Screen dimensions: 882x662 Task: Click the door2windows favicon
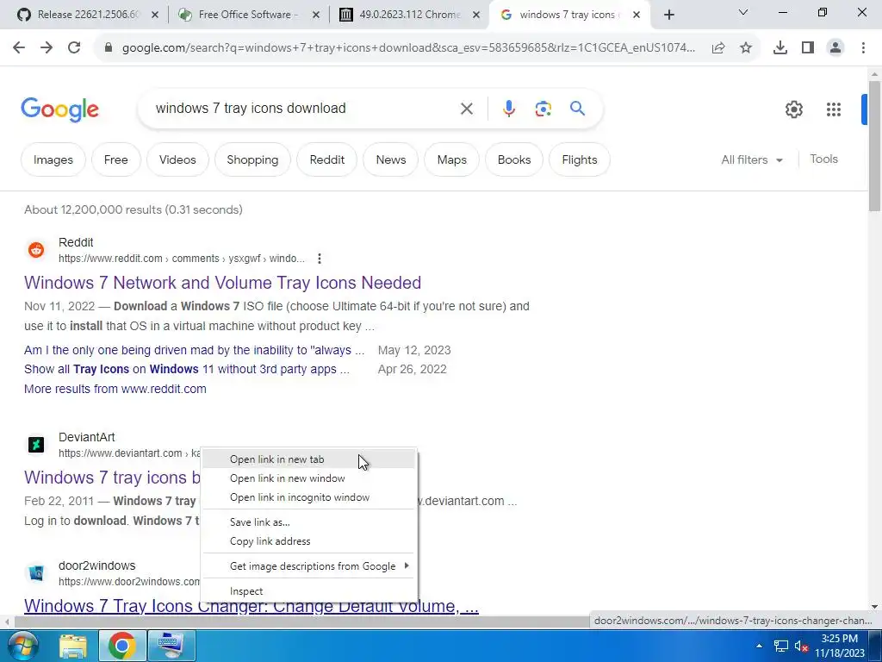pos(36,573)
